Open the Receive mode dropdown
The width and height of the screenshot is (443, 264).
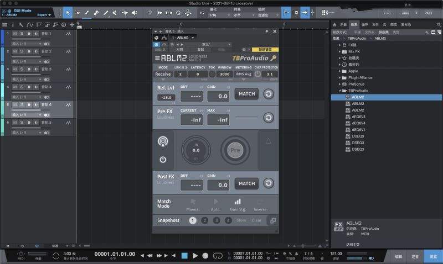pos(163,74)
